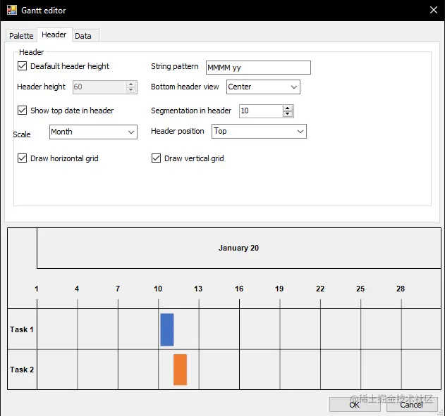Select the blue Task 1 bar

(x=167, y=329)
